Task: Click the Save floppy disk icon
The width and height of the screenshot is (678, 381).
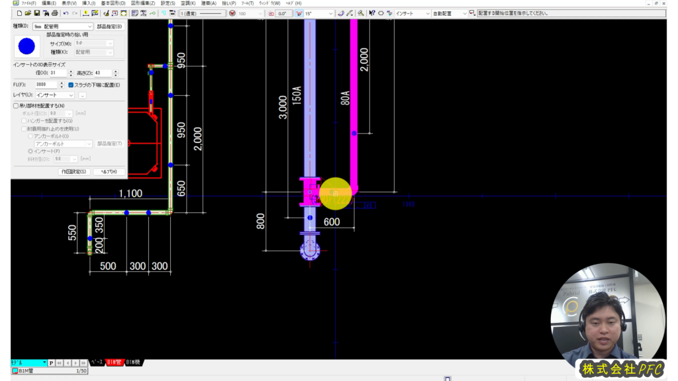Action: tap(37, 13)
